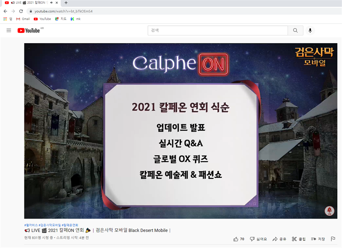Reload the page
The width and height of the screenshot is (342, 248).
point(21,12)
